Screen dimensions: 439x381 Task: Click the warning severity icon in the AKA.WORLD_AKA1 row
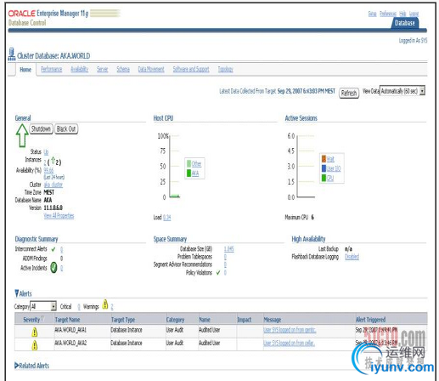[35, 332]
